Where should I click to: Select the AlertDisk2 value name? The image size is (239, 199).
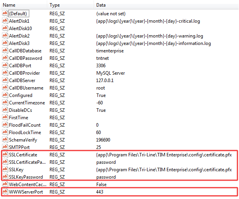pyautogui.click(x=19, y=36)
